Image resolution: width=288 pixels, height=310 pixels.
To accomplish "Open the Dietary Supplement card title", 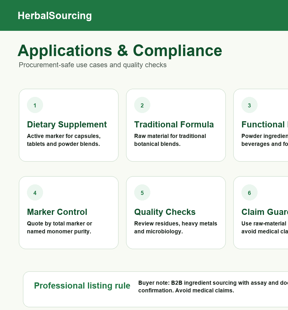I will point(67,124).
